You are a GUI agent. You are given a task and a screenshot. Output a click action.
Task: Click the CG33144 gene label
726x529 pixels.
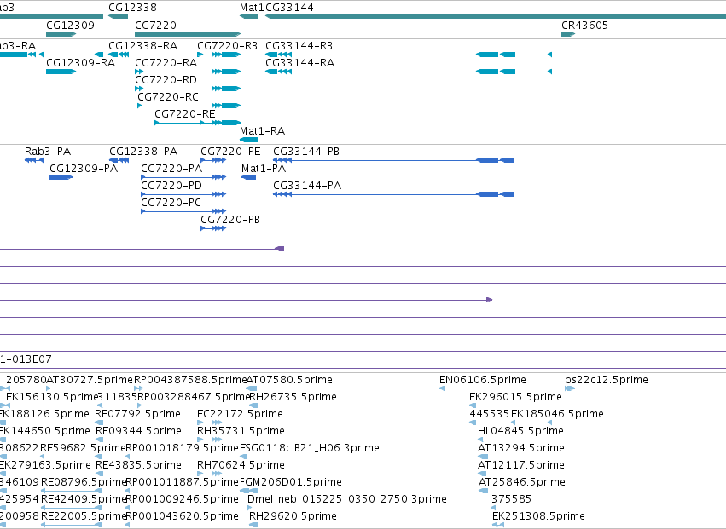point(289,8)
